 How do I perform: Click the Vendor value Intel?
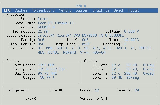(x=43, y=19)
